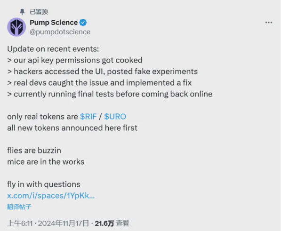The image size is (281, 231).
Task: Click the 2024年11月17日 date text
Action: [64, 223]
